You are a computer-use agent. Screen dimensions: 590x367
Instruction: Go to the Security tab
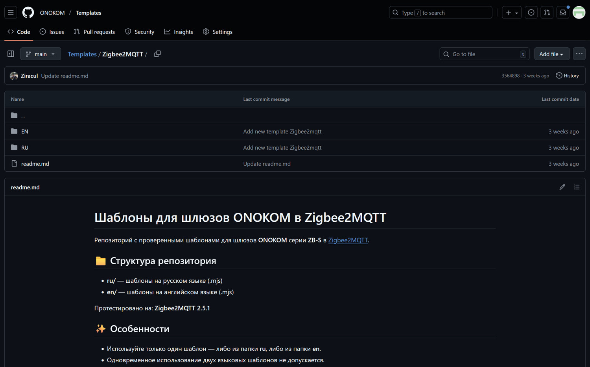pos(140,32)
